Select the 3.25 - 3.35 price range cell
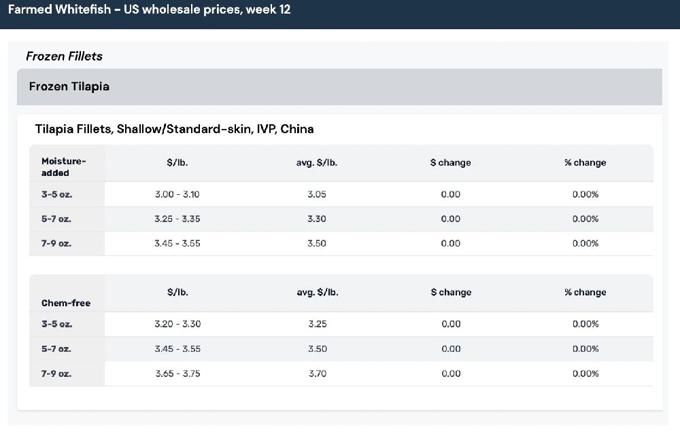Image resolution: width=680 pixels, height=438 pixels. [177, 219]
